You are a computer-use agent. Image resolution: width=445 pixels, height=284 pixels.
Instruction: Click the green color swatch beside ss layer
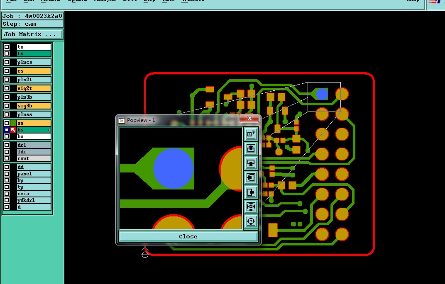pos(13,123)
